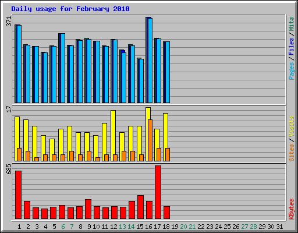Click day 11 on the x-axis
Viewport: 298px width, 233px height.
105,227
